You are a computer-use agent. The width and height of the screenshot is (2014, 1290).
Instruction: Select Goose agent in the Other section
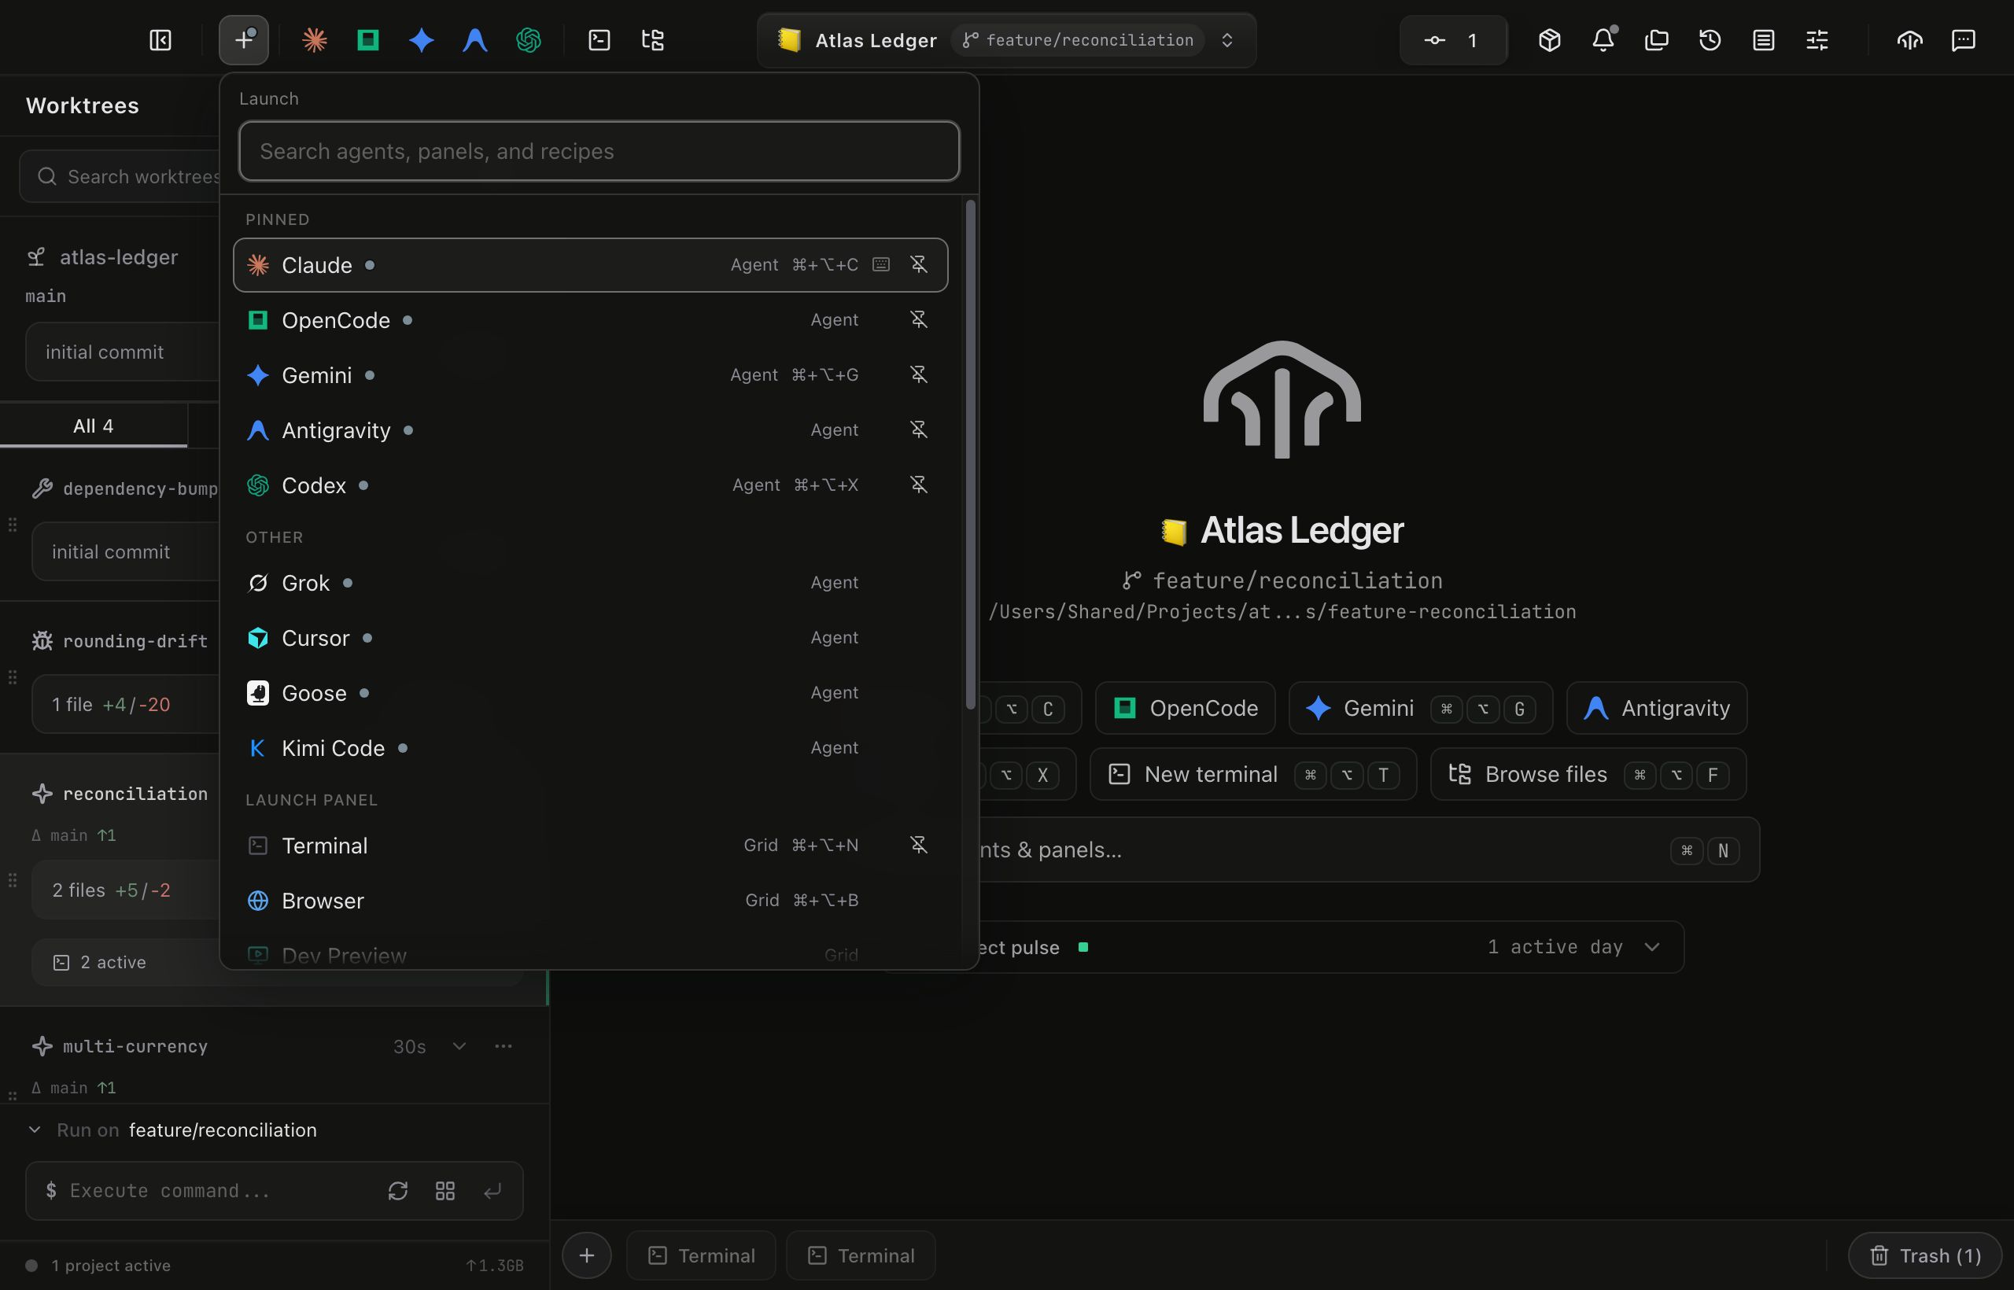tap(591, 694)
